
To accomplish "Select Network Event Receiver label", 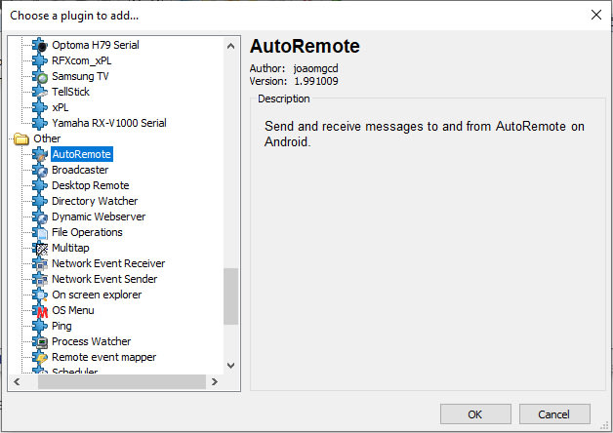I will pyautogui.click(x=108, y=263).
